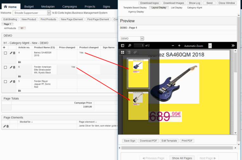Click Download Images button
Screen dimensions: 242x160
point(173,3)
